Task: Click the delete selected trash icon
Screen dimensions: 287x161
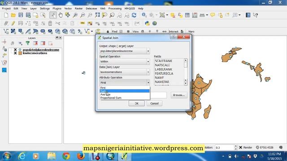Action: [x=50, y=23]
